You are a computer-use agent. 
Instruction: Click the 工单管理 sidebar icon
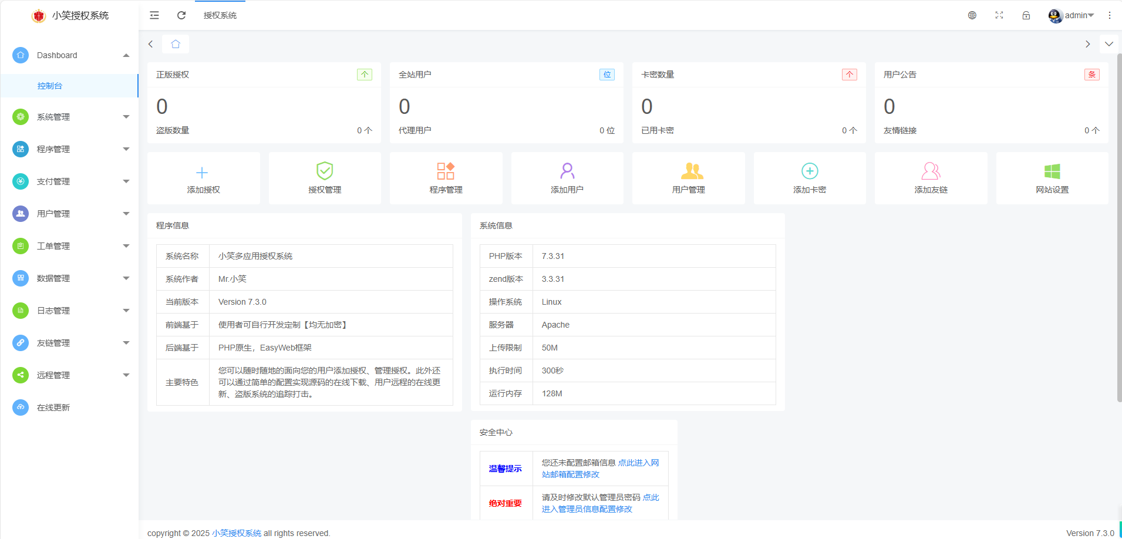21,246
